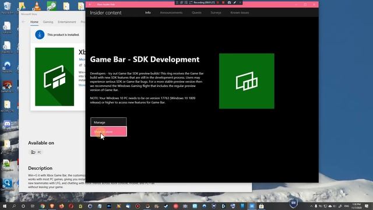373x210 pixels.
Task: Click the ENG language indicator
Action: click(x=347, y=206)
